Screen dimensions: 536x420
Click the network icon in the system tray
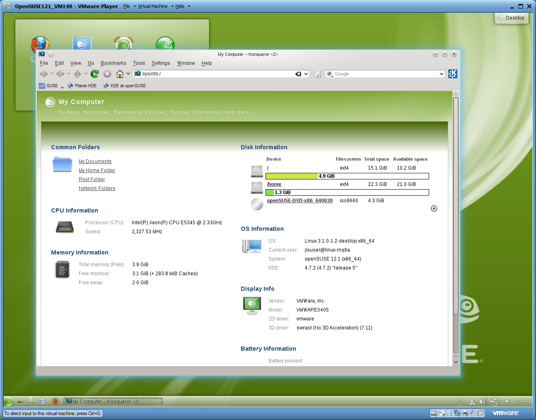click(x=494, y=401)
